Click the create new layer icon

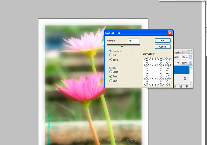pyautogui.click(x=181, y=86)
